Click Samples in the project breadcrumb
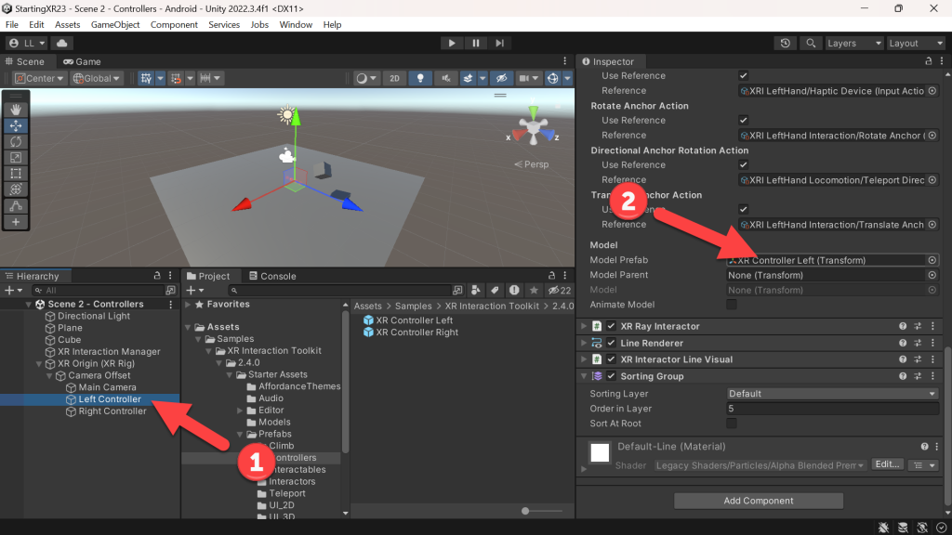Viewport: 952px width, 535px height. [x=414, y=307]
